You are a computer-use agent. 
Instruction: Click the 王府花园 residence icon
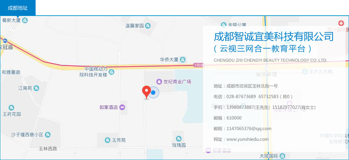pyautogui.click(x=11, y=108)
